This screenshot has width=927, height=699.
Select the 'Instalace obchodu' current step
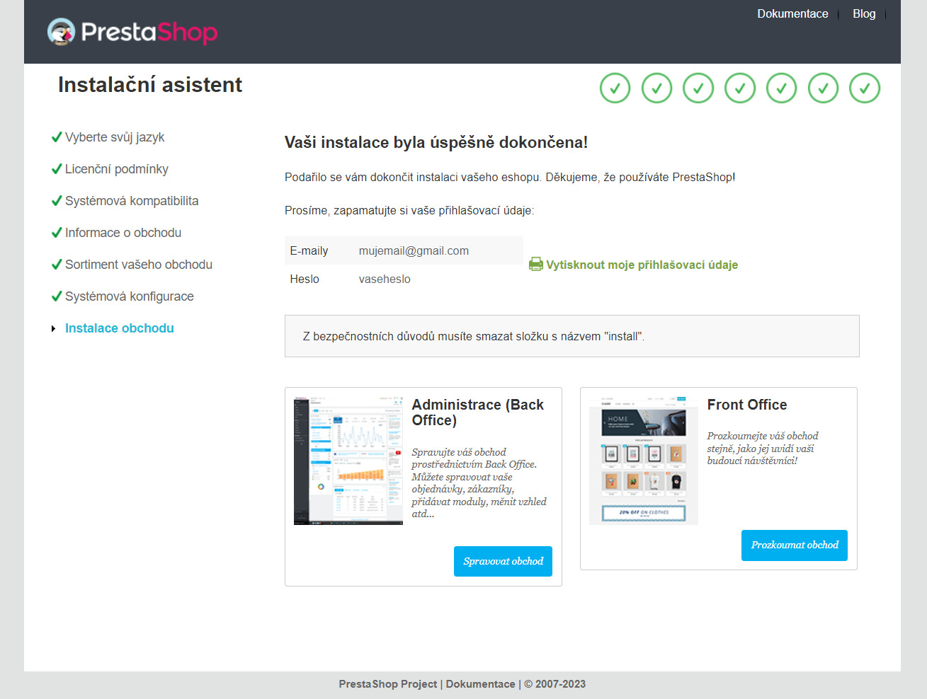[x=120, y=328]
